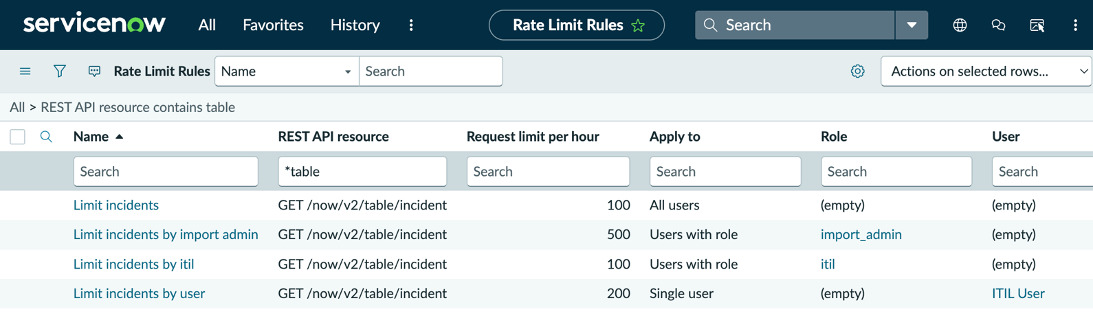The width and height of the screenshot is (1093, 316).
Task: Open the personalize list gear icon
Action: (x=857, y=71)
